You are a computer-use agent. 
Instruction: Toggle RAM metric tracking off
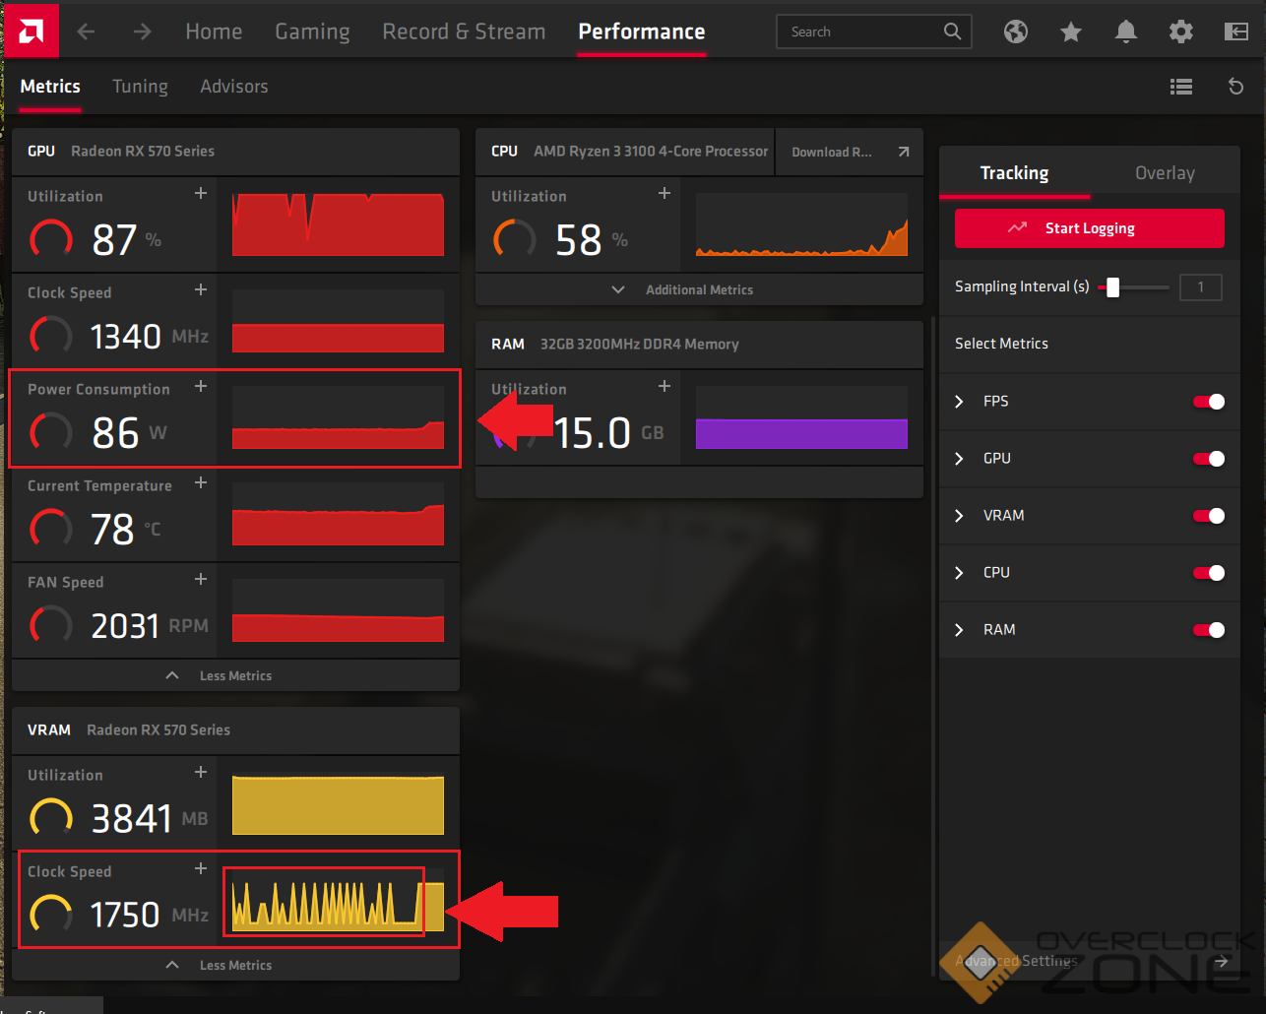click(x=1209, y=630)
